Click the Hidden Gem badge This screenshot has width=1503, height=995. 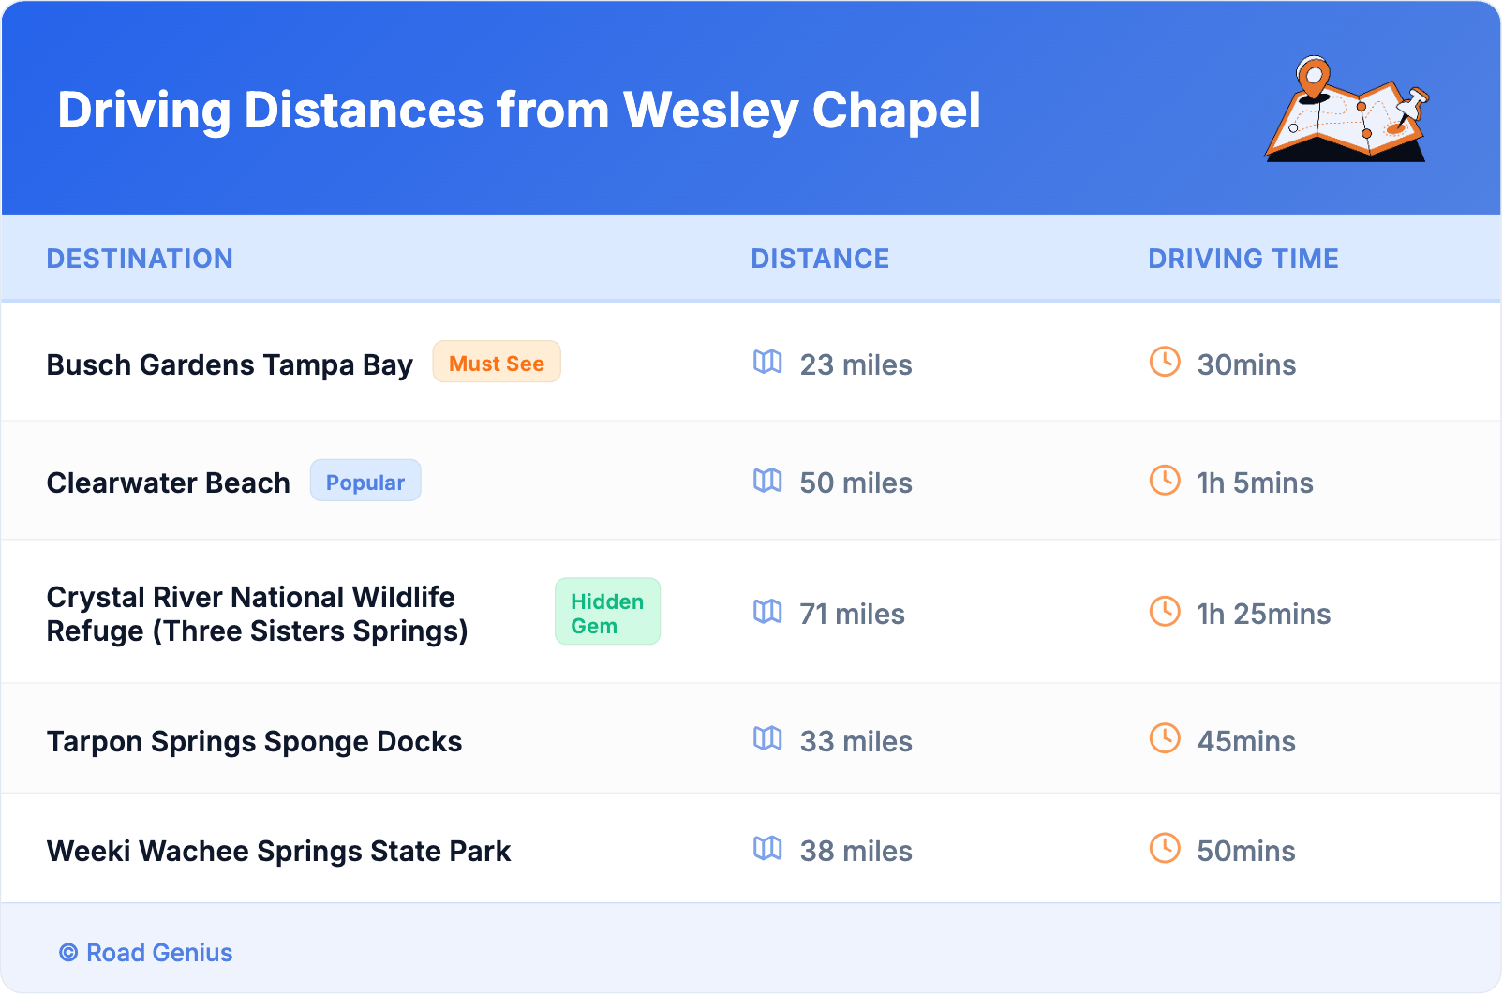click(x=607, y=613)
